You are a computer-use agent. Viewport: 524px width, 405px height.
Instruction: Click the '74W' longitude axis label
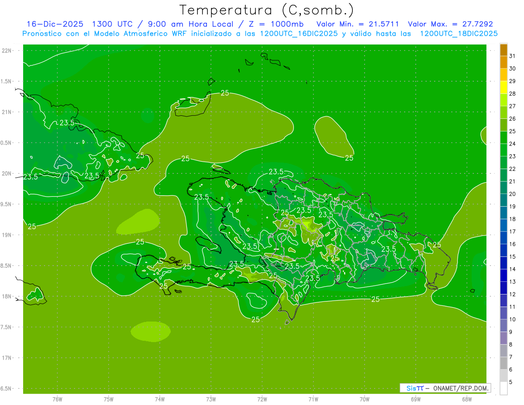(160, 399)
